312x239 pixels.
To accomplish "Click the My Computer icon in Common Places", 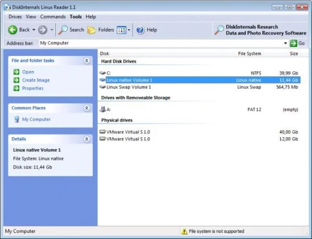I will tap(17, 119).
